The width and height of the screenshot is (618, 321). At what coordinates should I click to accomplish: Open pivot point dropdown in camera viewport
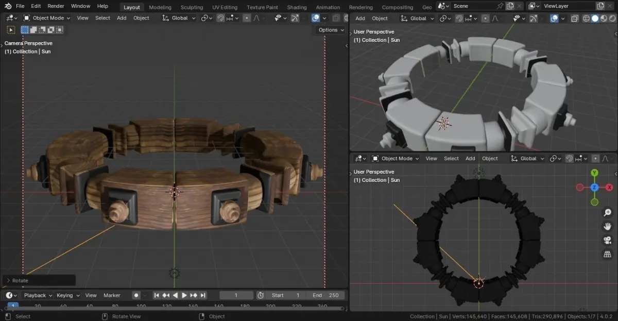[x=207, y=18]
